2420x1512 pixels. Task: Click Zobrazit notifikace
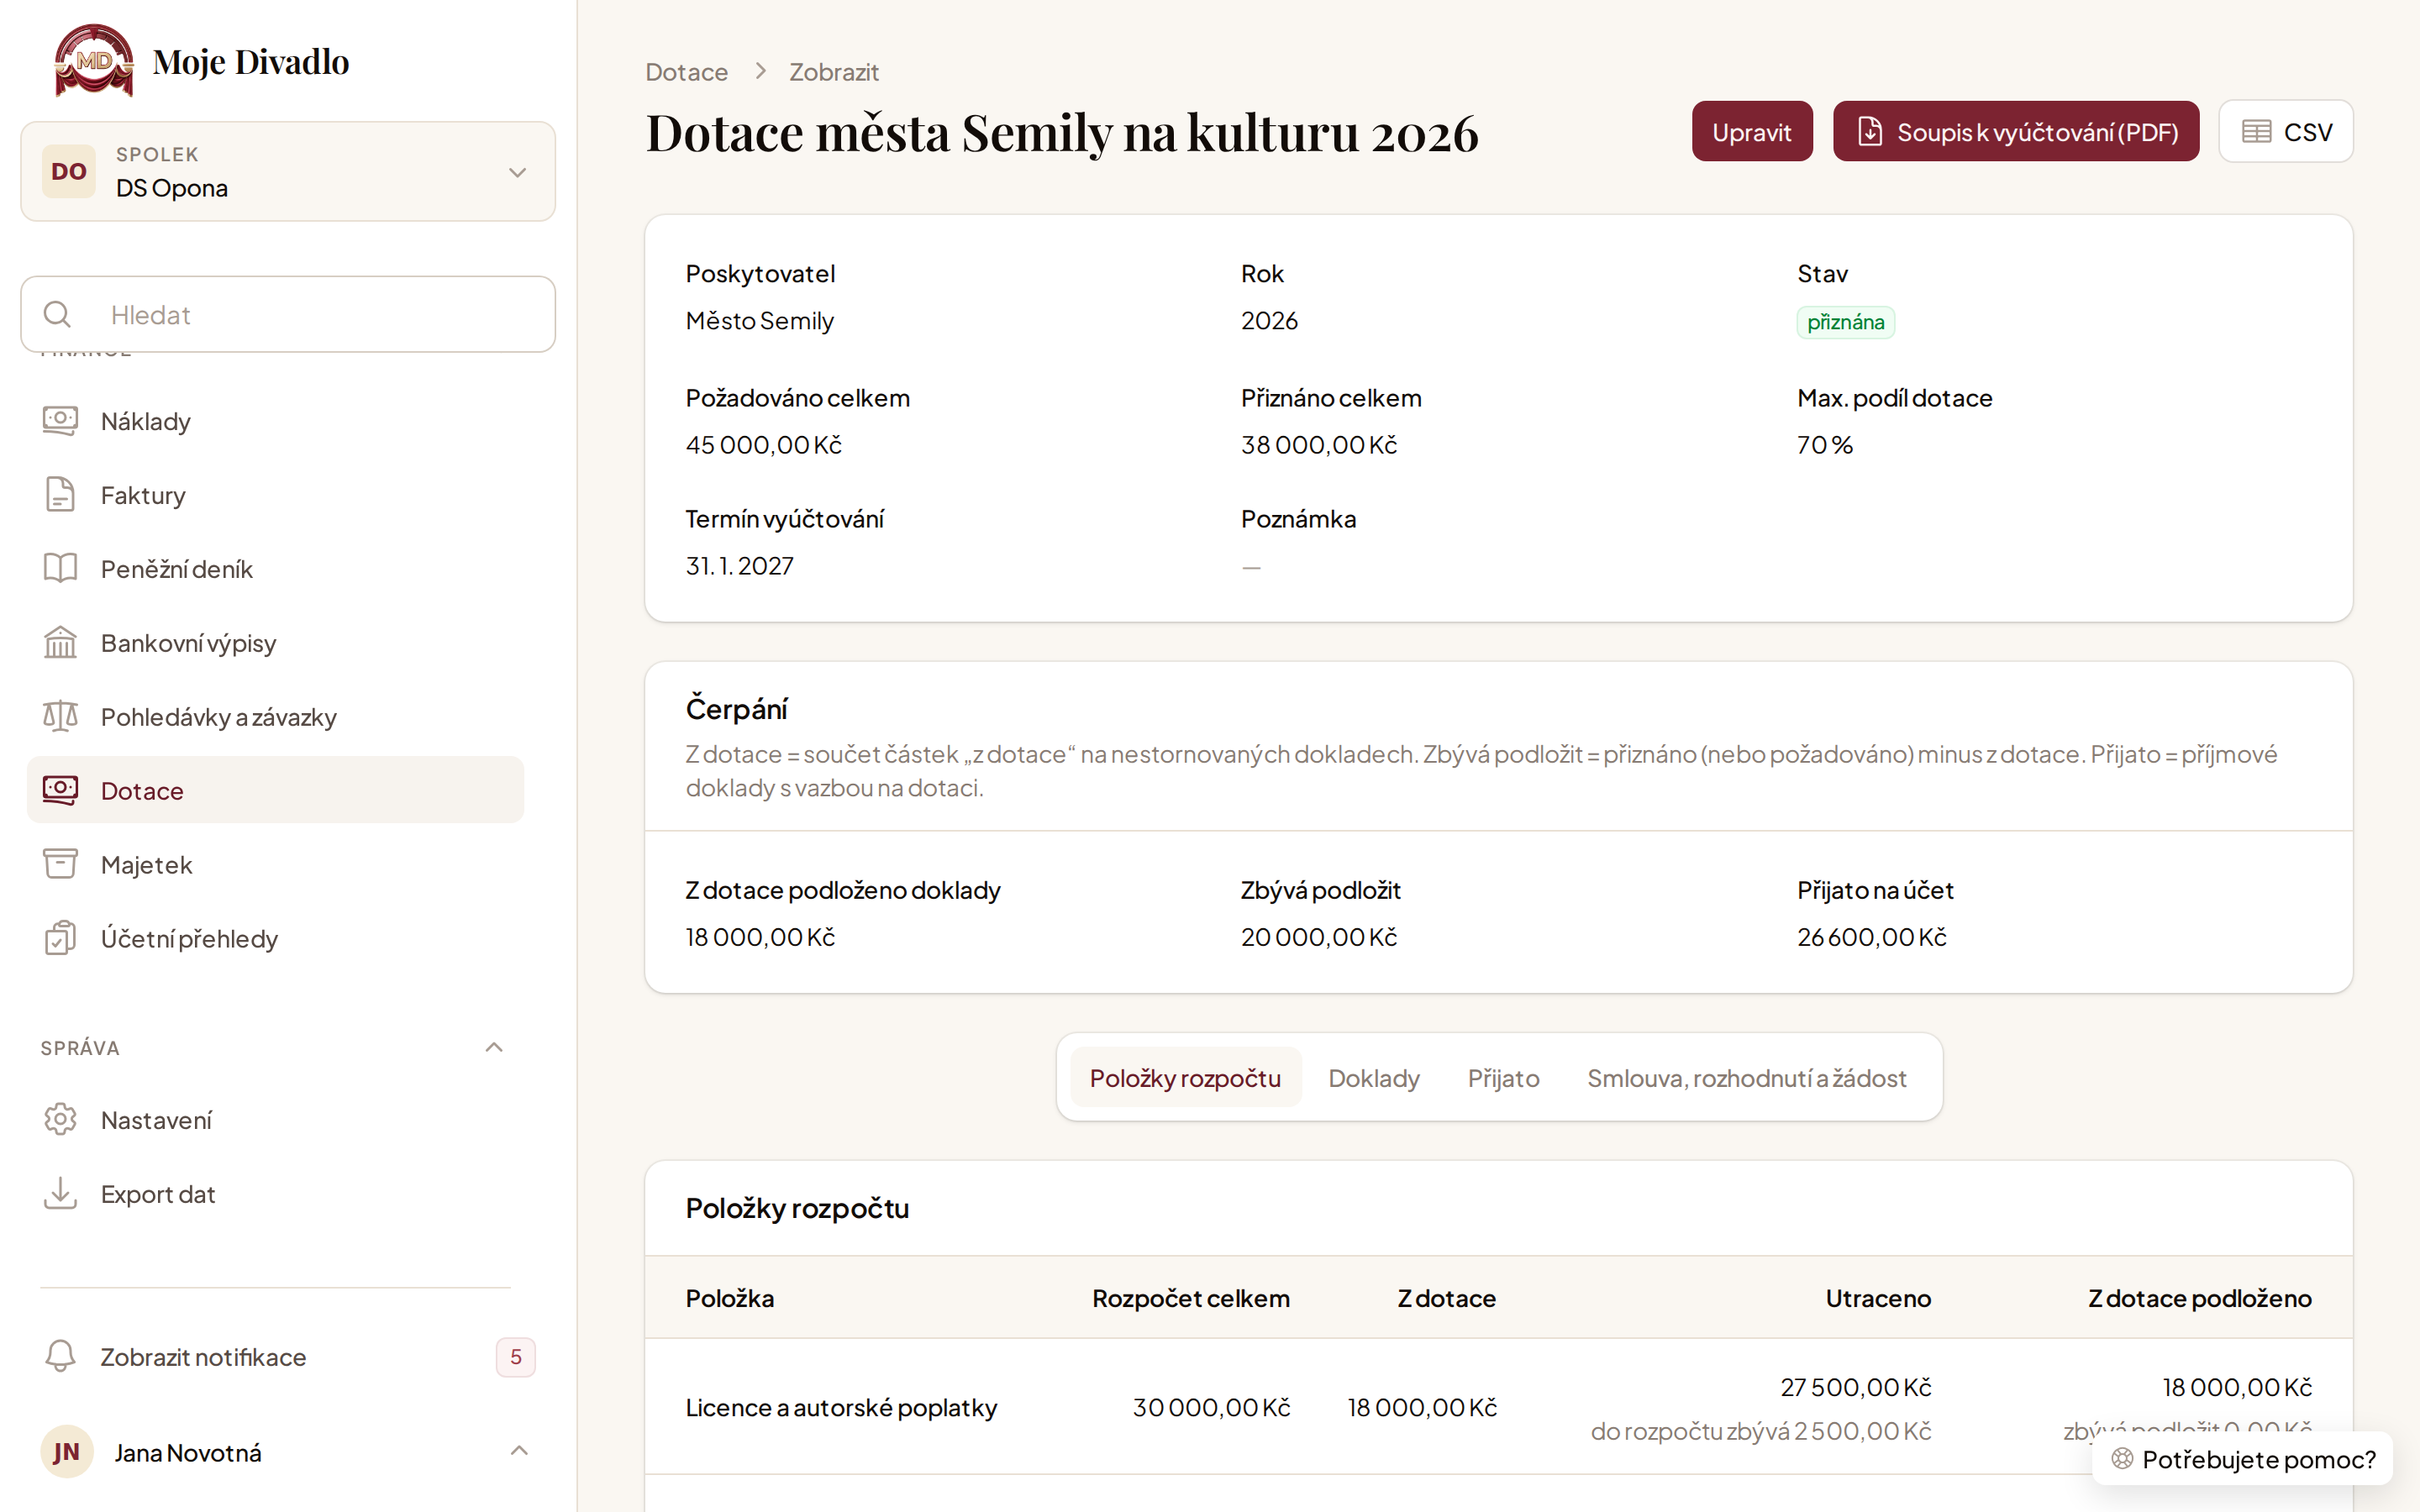(x=288, y=1357)
